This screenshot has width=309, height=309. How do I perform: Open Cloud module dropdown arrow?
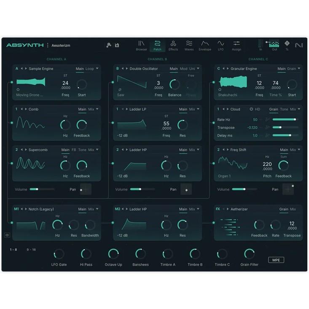[299, 109]
